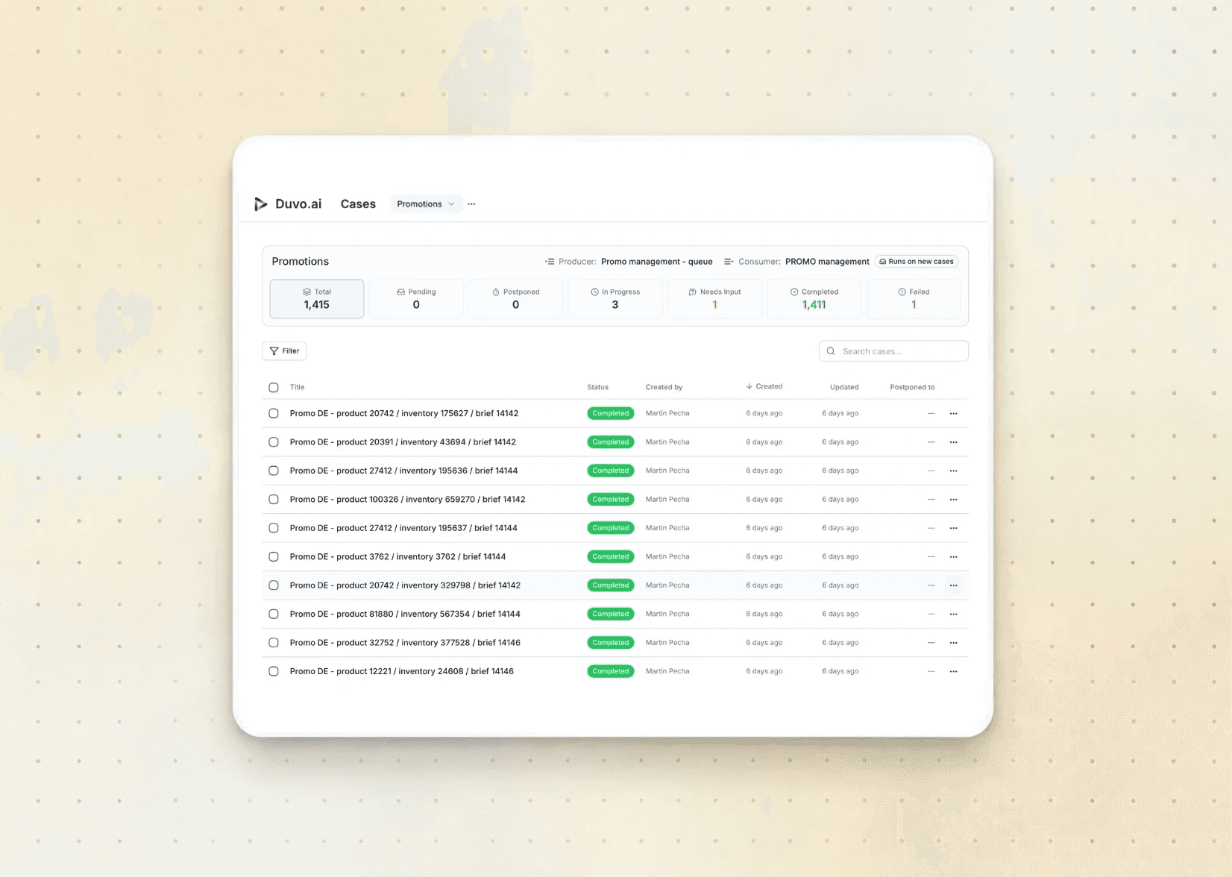Check the row for inventory 195636
The width and height of the screenshot is (1232, 877).
point(274,471)
